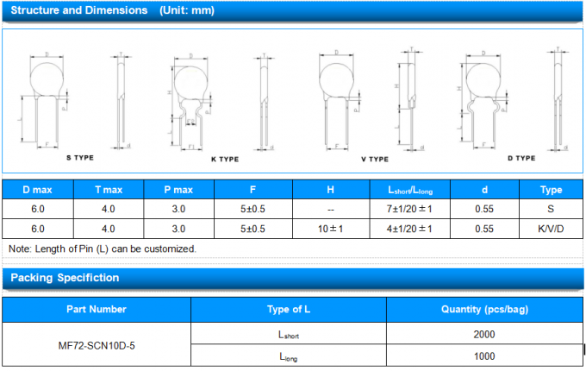
Task: Click the S TYPE label under the diagram
Action: [80, 159]
